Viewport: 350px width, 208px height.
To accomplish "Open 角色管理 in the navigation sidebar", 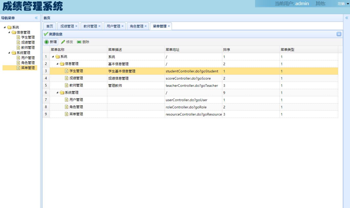I will [x=28, y=63].
